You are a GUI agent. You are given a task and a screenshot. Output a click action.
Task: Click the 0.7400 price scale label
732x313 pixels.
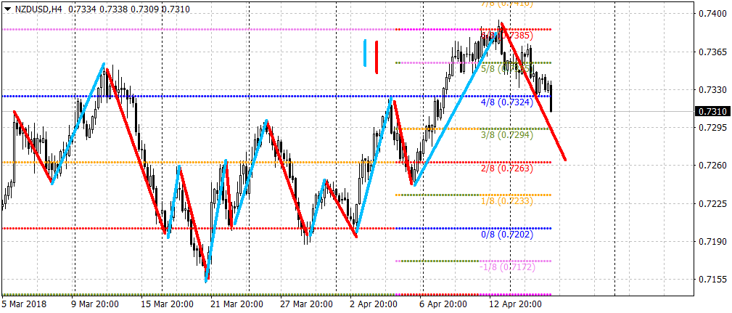712,14
